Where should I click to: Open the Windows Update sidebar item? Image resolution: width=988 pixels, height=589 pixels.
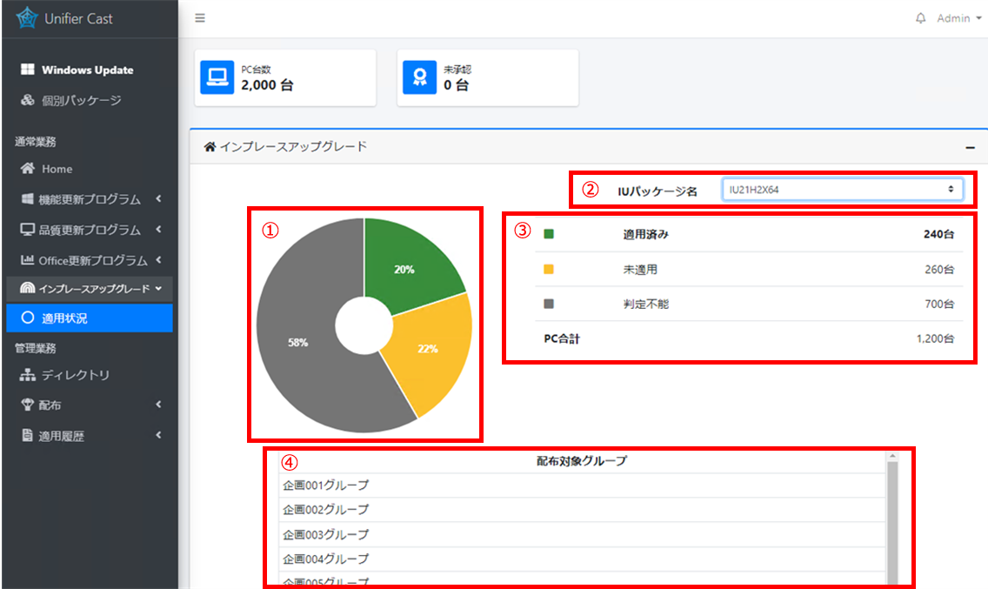(87, 70)
